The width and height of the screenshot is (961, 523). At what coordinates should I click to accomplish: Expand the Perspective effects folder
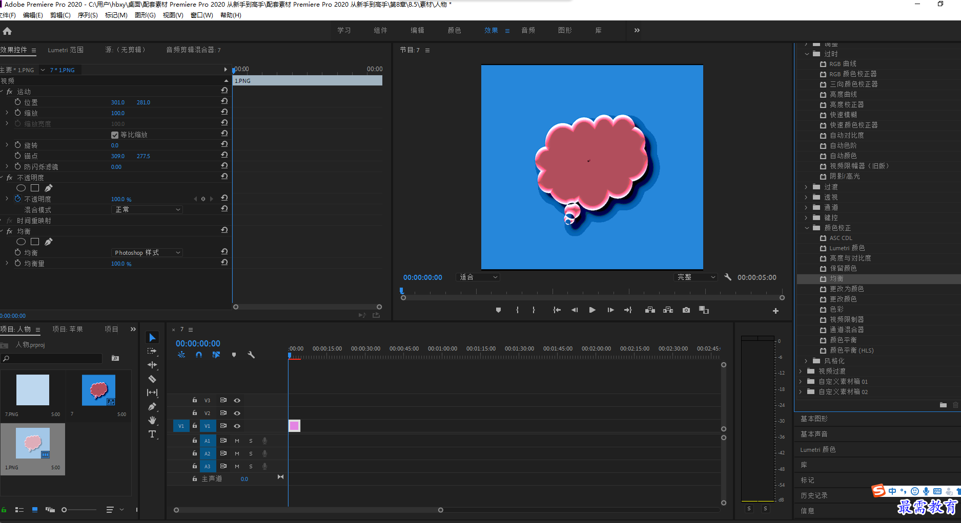click(x=806, y=197)
